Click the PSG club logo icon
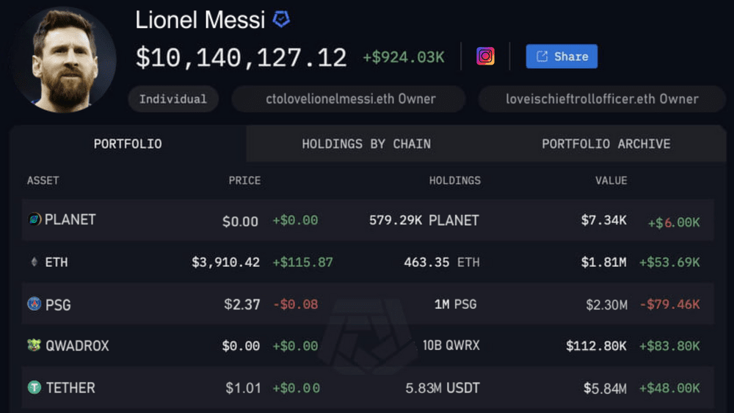 pos(34,304)
